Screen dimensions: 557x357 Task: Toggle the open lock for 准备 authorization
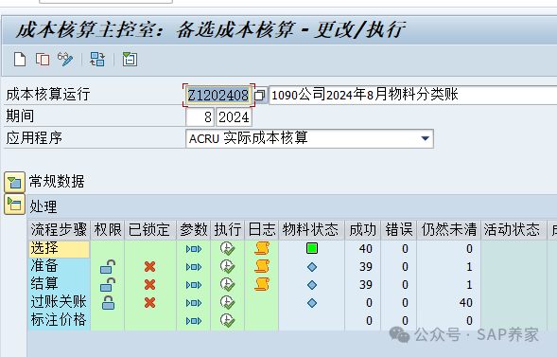[x=108, y=266]
